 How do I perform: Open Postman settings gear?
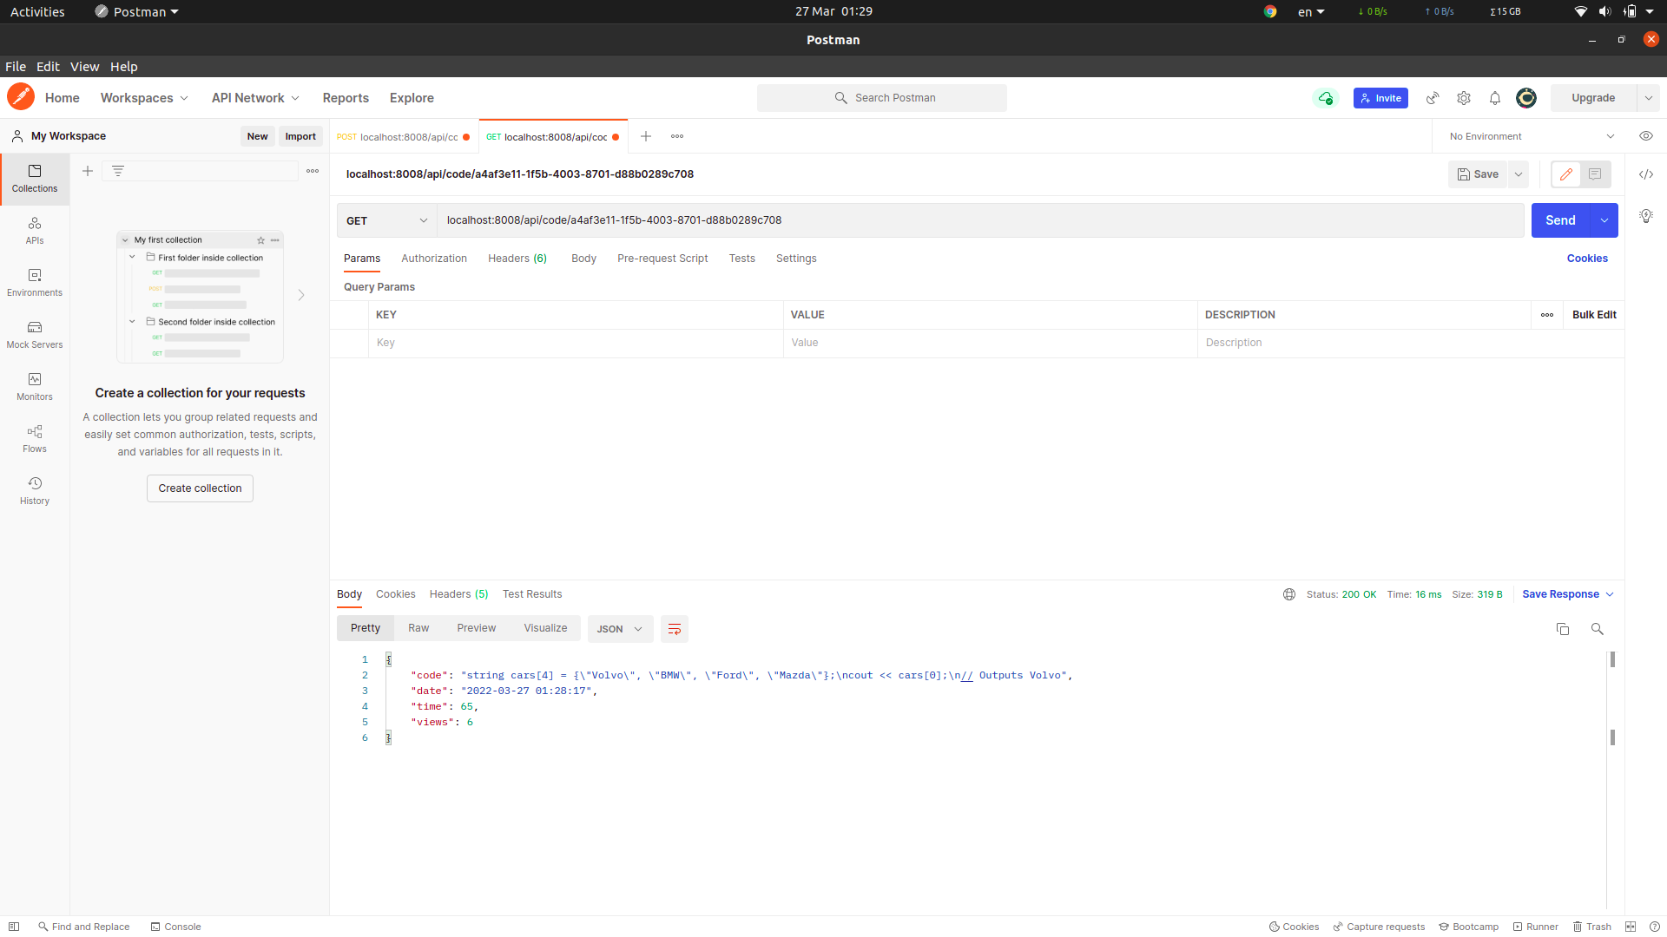pyautogui.click(x=1464, y=98)
